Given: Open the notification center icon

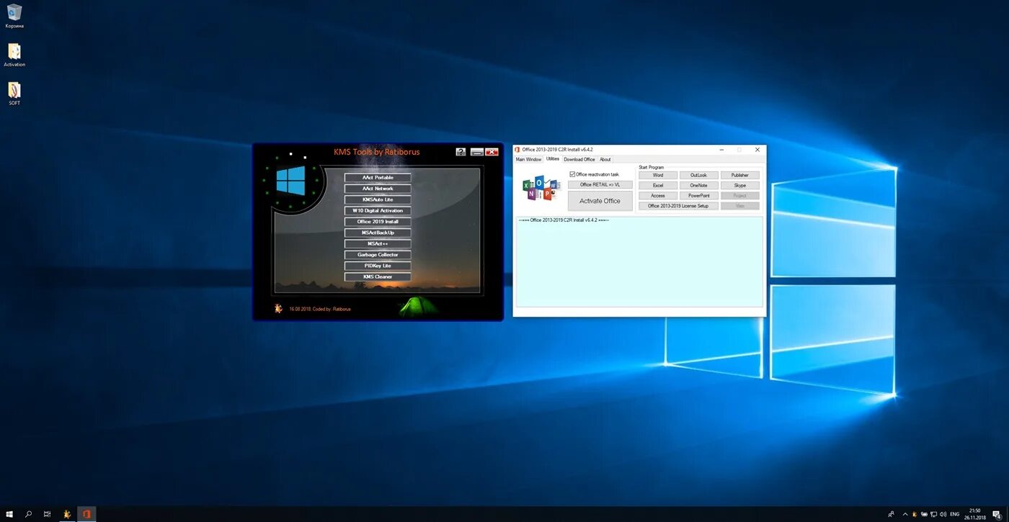Looking at the screenshot, I should click(997, 514).
